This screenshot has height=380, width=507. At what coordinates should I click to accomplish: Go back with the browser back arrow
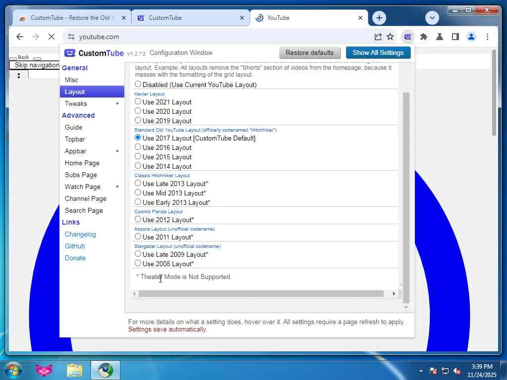pos(20,37)
